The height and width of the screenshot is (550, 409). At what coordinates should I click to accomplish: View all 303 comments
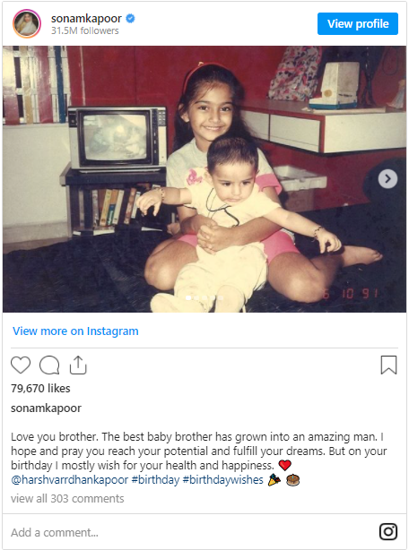click(x=67, y=498)
